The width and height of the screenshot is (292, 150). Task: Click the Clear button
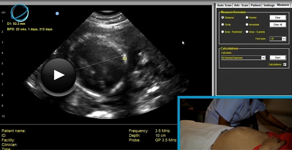(x=278, y=18)
